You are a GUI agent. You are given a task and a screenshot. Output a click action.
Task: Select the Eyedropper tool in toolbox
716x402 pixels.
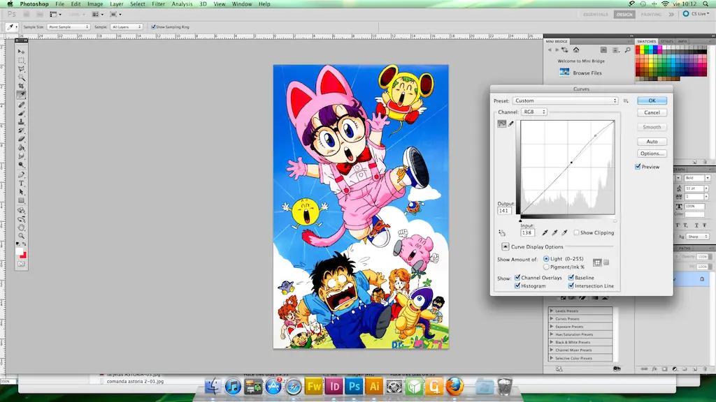(x=21, y=95)
